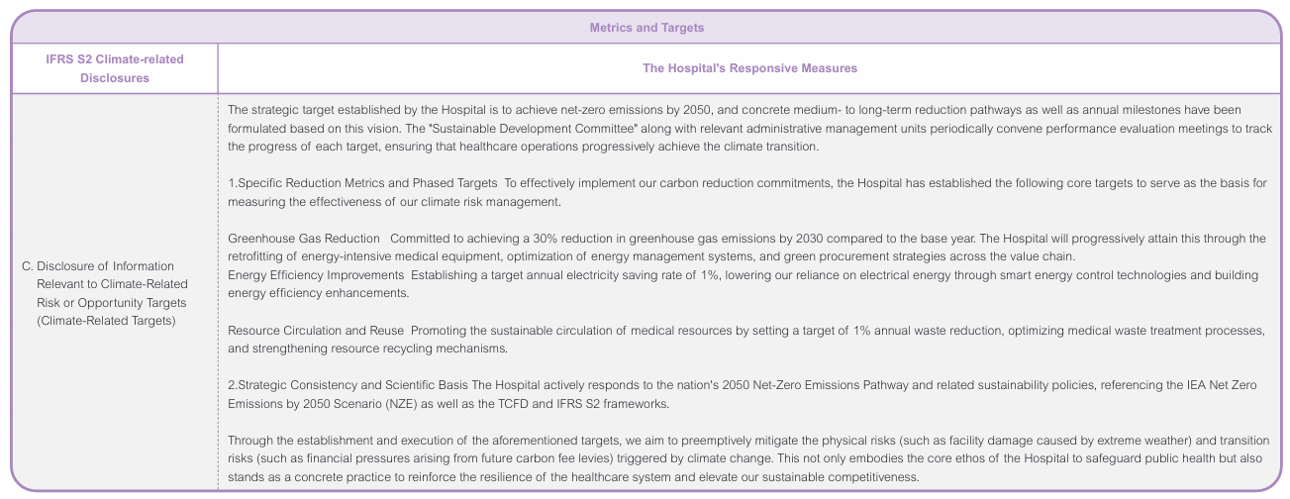Select the 'C. Disclosure of Information' row label
Image resolution: width=1290 pixels, height=499 pixels.
98,266
